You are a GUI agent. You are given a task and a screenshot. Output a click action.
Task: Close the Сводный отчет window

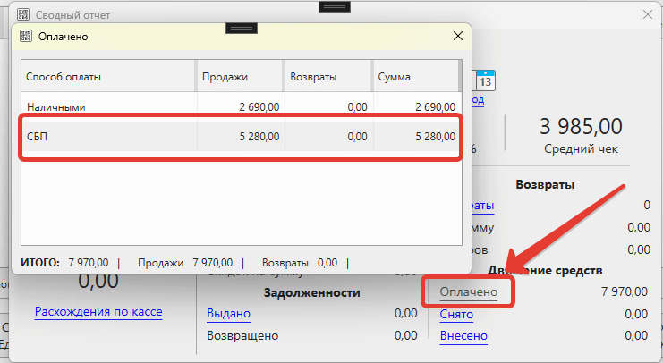click(648, 15)
